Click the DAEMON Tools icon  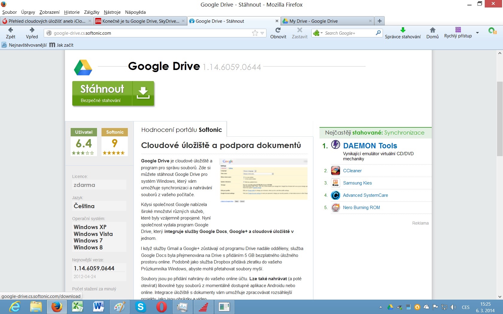coord(336,145)
